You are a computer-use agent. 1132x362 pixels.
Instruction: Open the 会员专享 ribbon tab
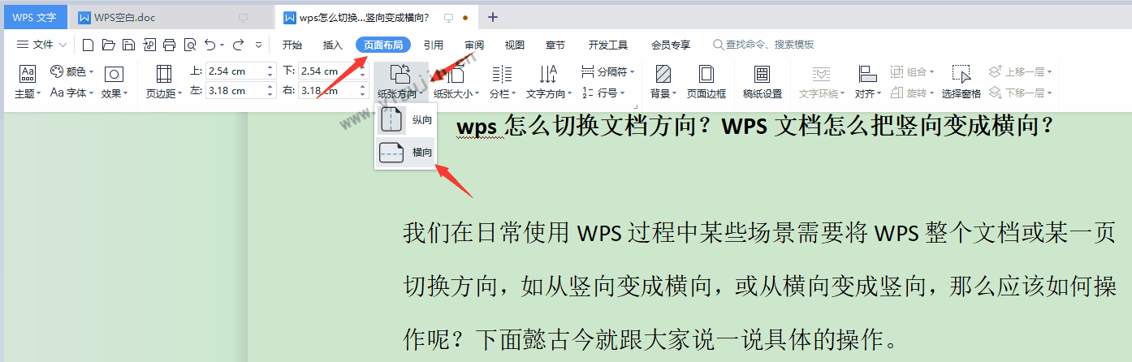coord(671,45)
